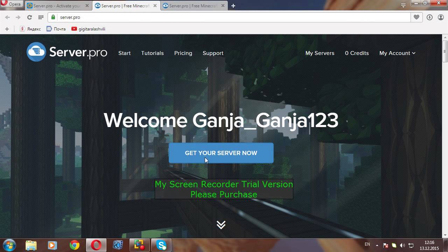
Task: Open the network tray icon
Action: [x=411, y=245]
